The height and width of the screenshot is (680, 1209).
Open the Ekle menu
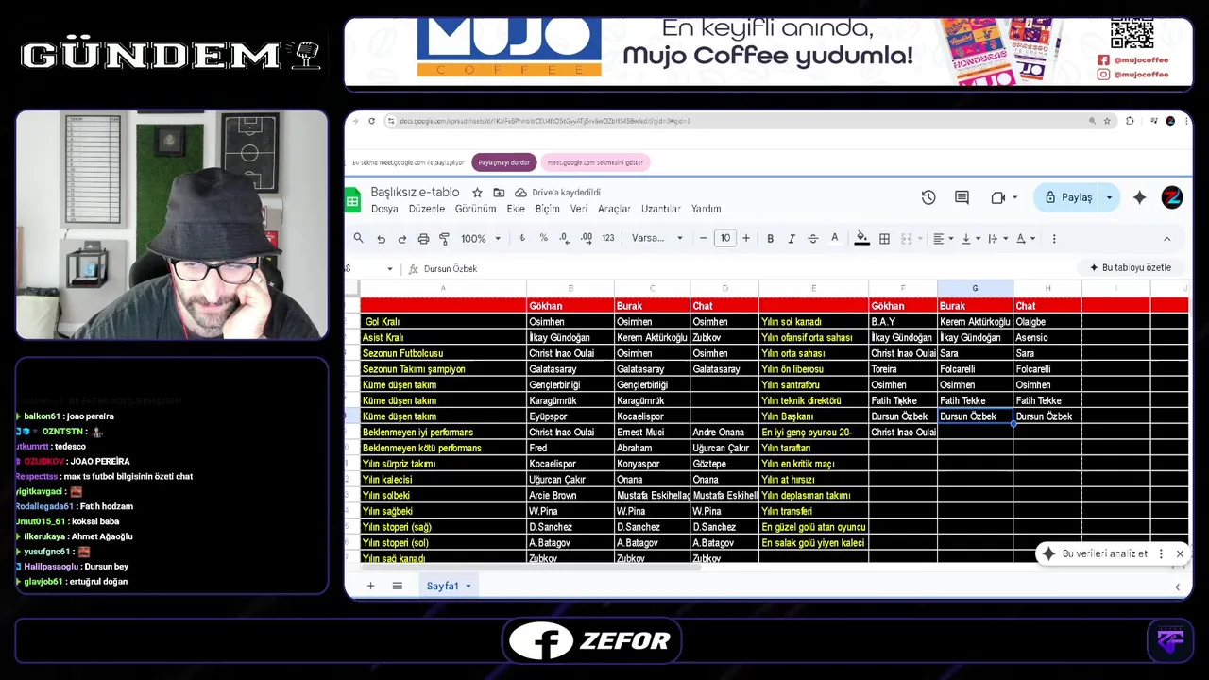(516, 209)
